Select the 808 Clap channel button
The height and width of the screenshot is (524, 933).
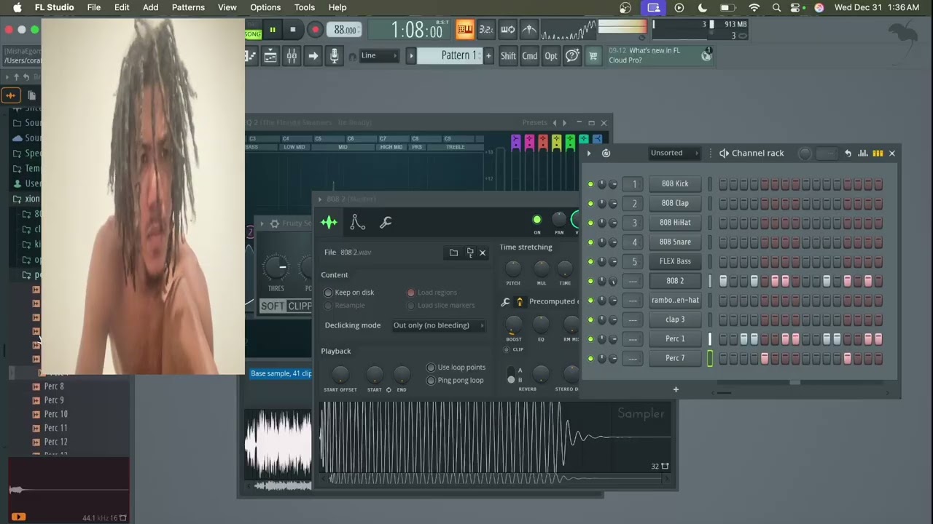point(675,203)
